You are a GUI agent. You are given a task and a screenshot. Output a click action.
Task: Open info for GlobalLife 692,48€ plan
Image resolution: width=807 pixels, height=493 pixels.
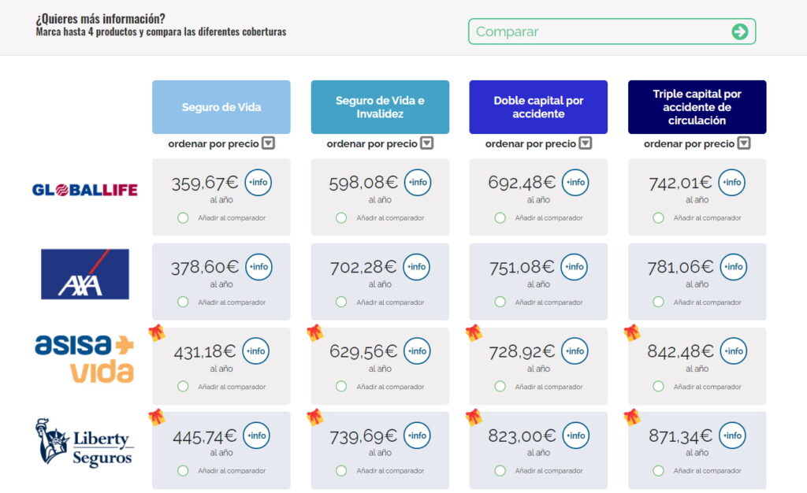click(575, 183)
